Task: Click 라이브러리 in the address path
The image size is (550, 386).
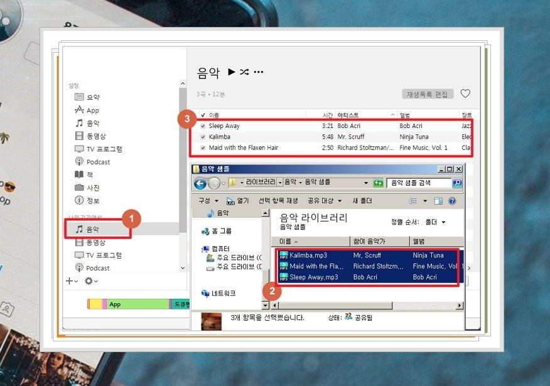Action: 261,182
